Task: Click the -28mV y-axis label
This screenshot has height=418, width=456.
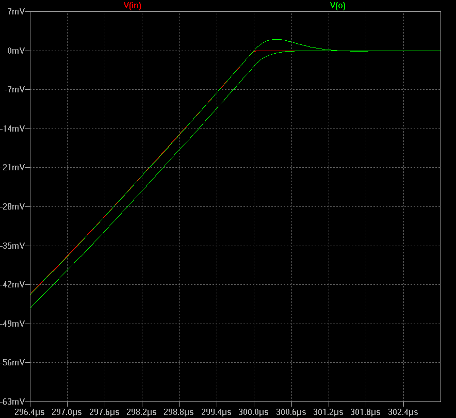Action: click(13, 206)
